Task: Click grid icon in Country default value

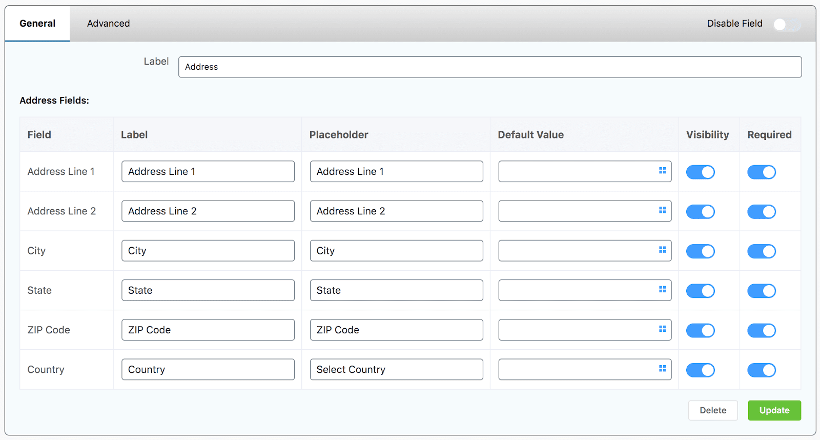Action: click(x=662, y=369)
